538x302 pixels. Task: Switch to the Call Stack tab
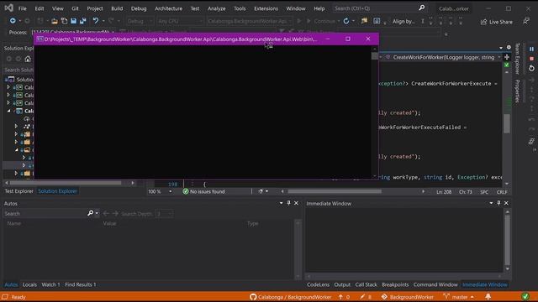point(366,284)
